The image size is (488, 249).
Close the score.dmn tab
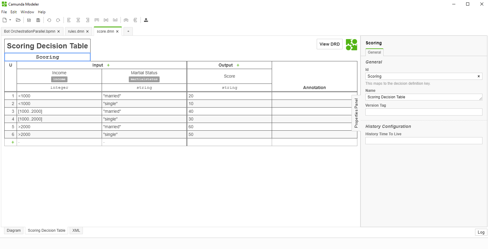117,31
